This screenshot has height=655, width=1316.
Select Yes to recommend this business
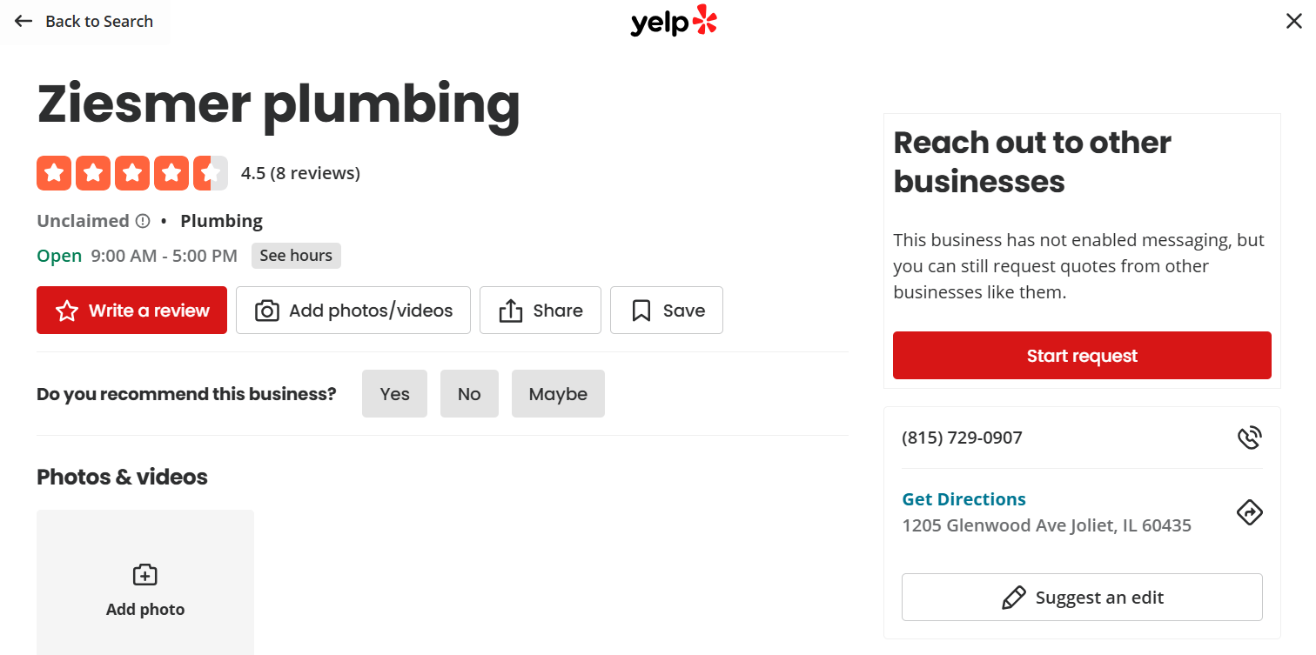point(394,393)
